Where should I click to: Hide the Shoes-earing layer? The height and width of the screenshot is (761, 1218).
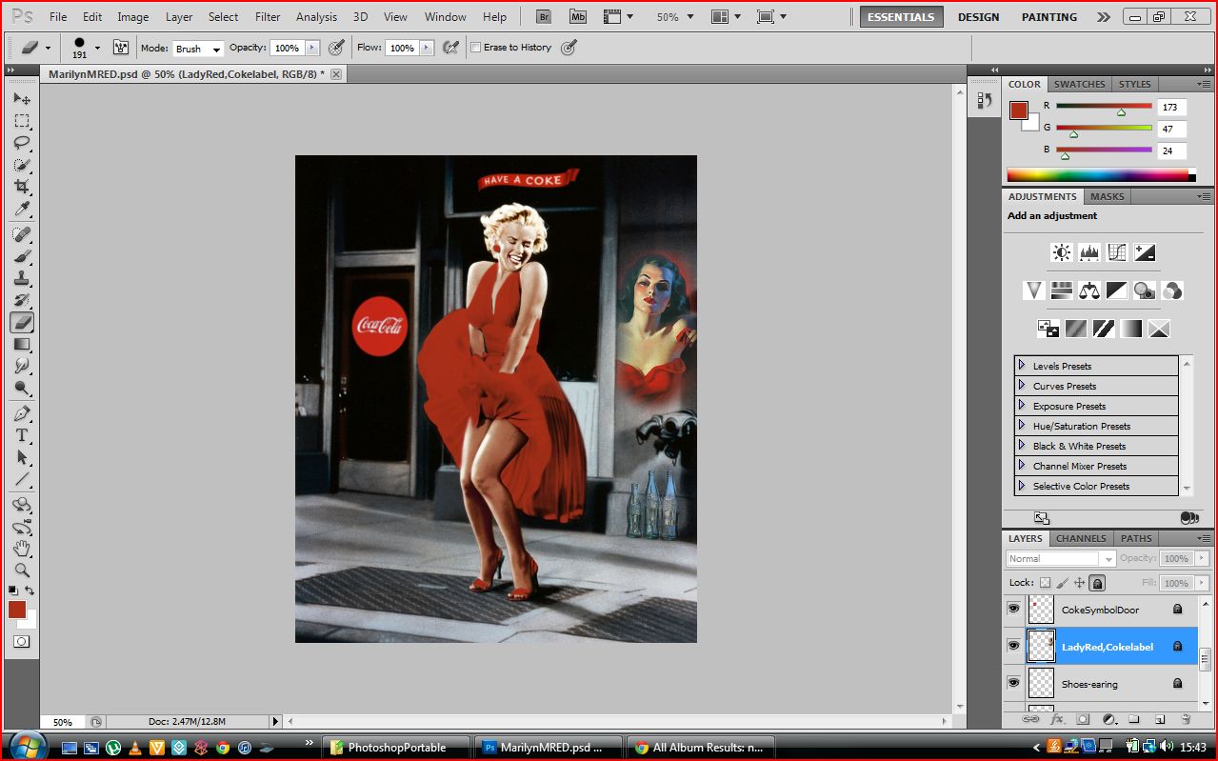1013,683
